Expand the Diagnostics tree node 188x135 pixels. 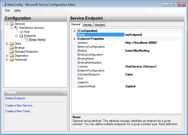pyautogui.click(x=7, y=55)
